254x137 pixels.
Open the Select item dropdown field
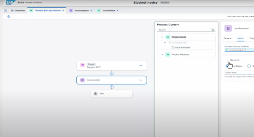[239, 73]
